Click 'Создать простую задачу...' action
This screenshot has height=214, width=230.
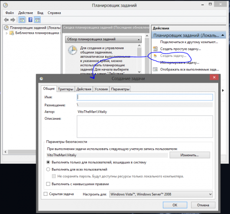[x=181, y=49]
